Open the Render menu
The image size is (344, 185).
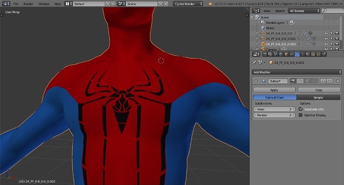point(28,4)
